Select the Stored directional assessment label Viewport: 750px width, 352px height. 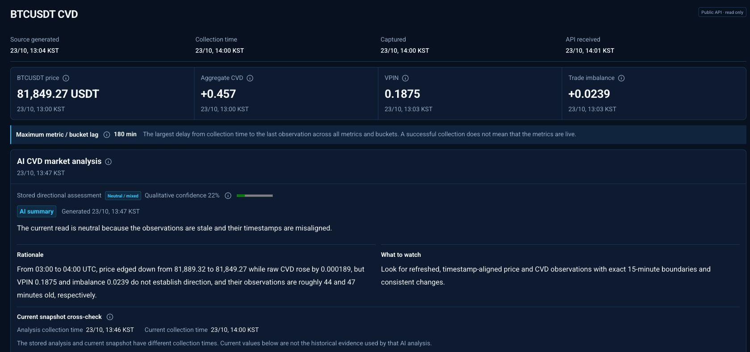pyautogui.click(x=59, y=196)
